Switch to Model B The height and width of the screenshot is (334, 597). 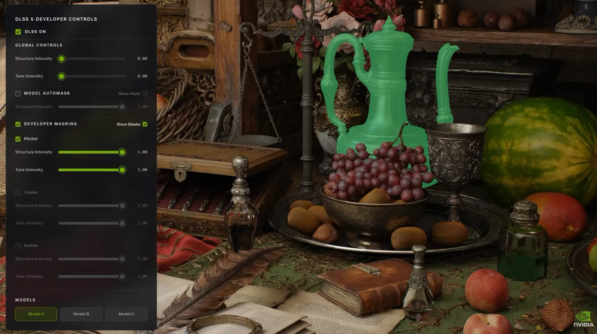point(81,314)
